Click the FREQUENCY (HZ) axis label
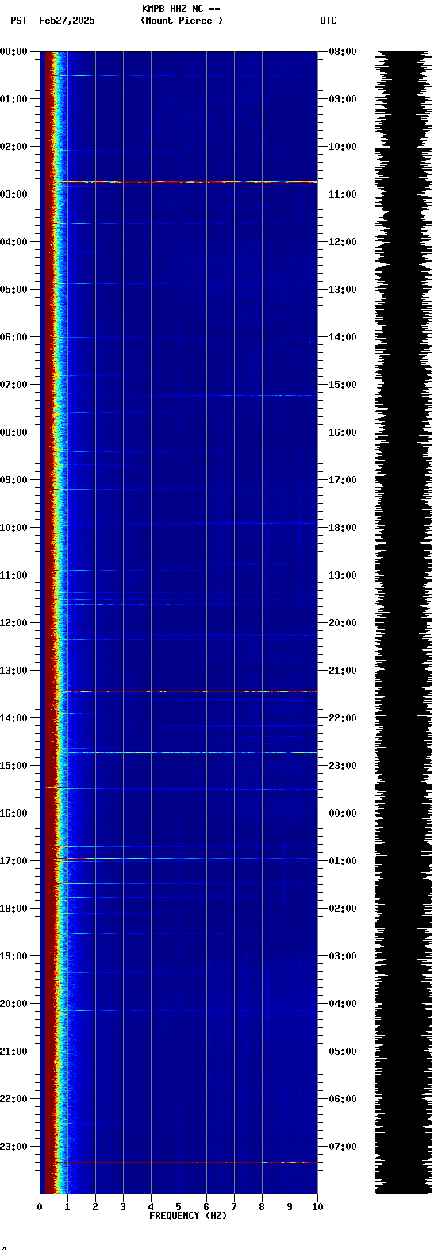Screen dimensions: 438x1257 point(188,1216)
